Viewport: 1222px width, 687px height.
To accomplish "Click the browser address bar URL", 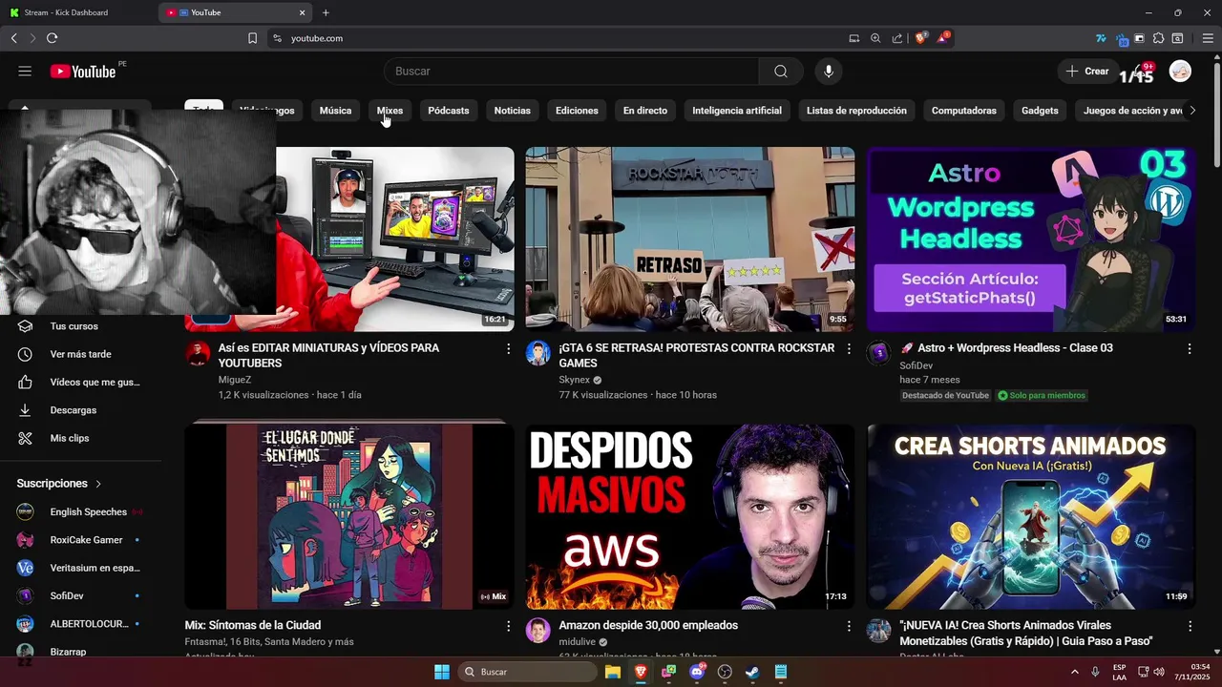I will point(317,38).
